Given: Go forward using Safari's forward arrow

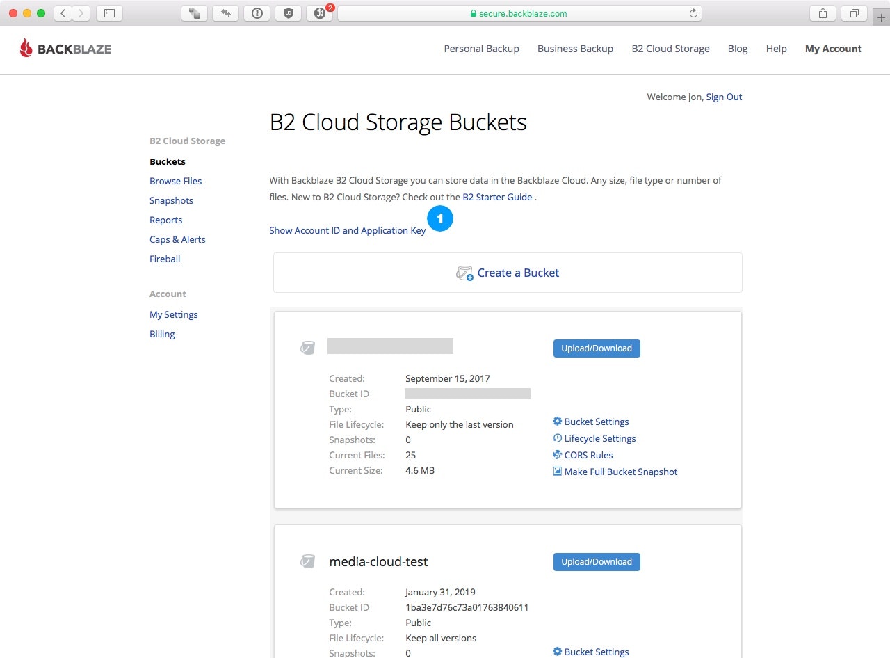Looking at the screenshot, I should [x=81, y=13].
